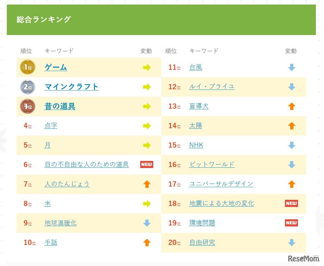324x266 pixels.
Task: Open the 地球温暖化 keyword link
Action: point(60,223)
